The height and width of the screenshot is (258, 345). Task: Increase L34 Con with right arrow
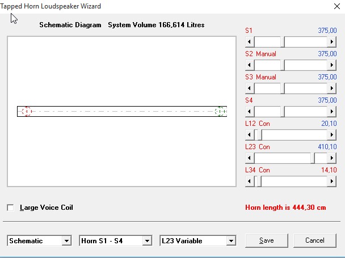point(332,181)
